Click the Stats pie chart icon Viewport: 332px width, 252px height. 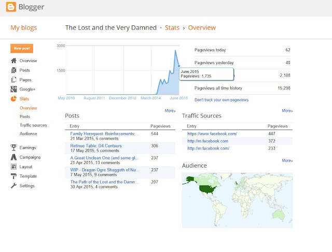click(x=13, y=99)
